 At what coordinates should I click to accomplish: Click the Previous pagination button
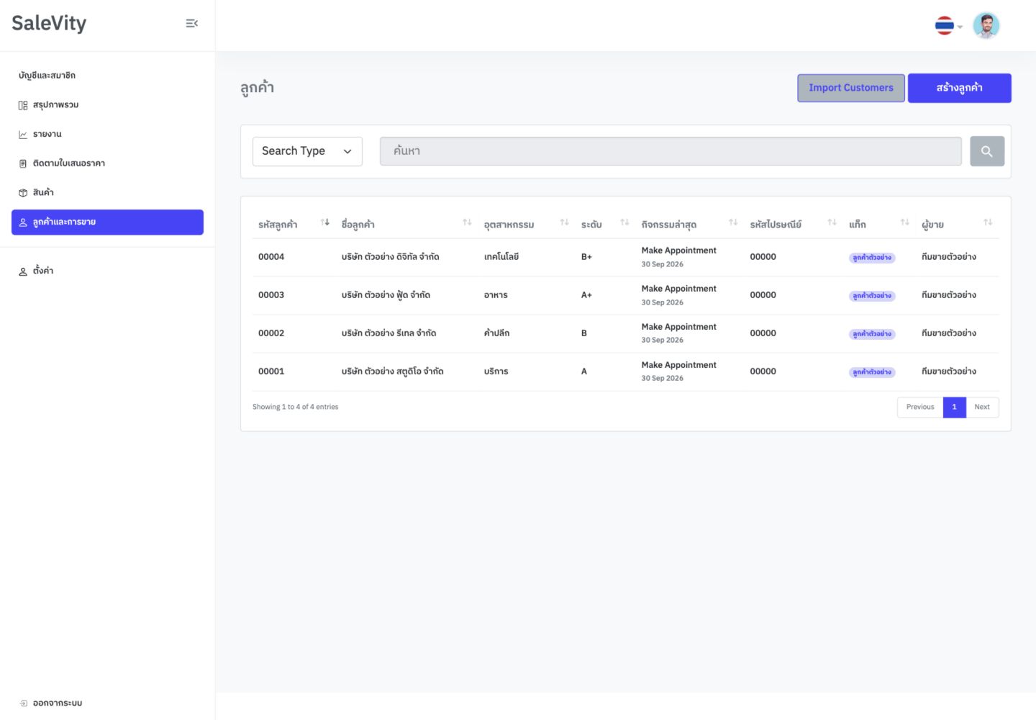[920, 408]
